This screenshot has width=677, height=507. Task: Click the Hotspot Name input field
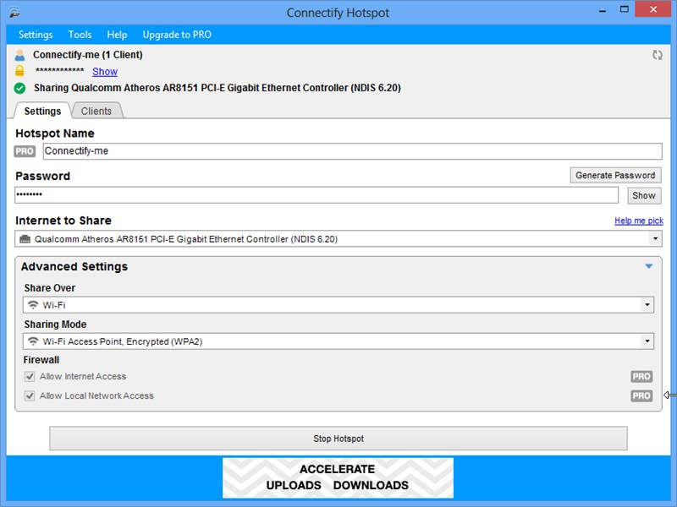click(x=352, y=151)
